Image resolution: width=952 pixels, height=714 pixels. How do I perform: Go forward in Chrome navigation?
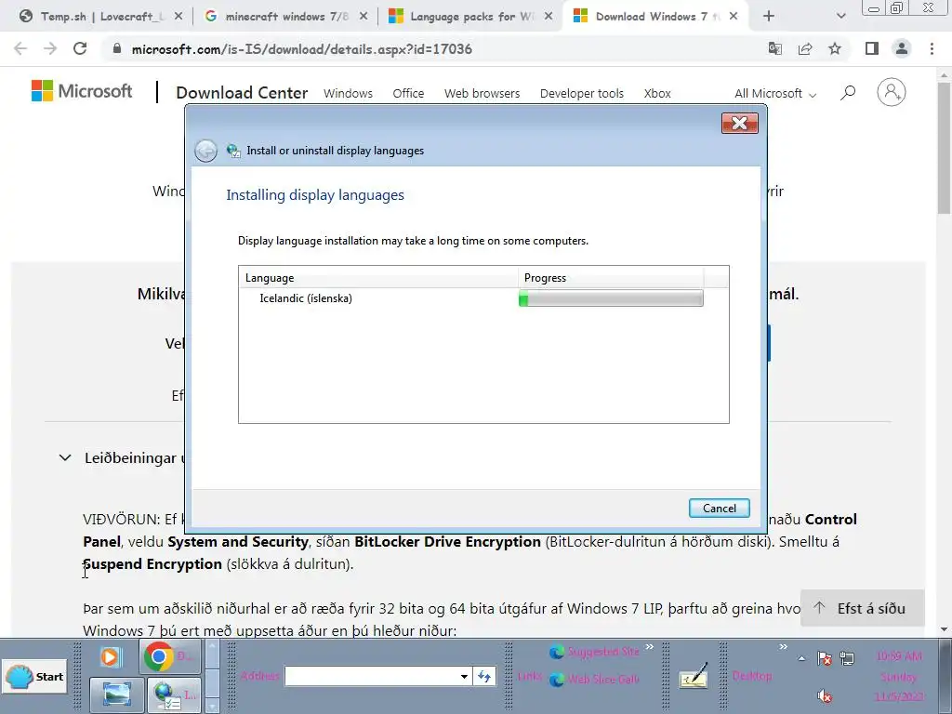pyautogui.click(x=50, y=48)
